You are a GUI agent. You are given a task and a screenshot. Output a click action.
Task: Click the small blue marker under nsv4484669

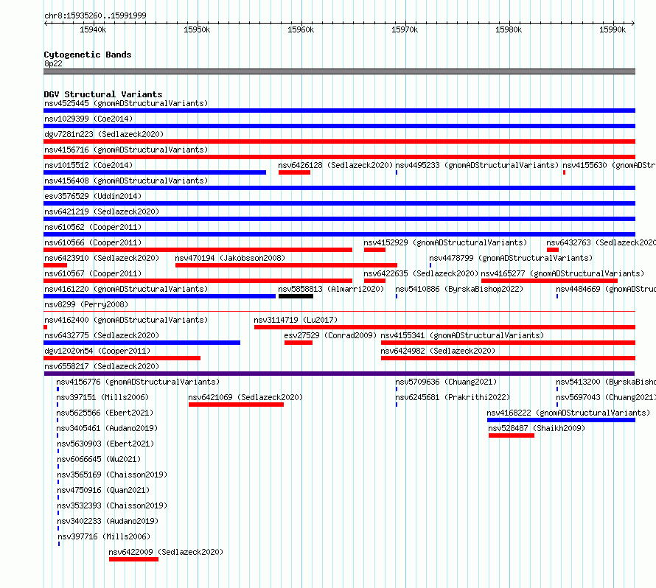pos(556,296)
